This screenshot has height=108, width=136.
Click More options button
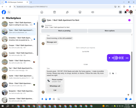click(x=110, y=31)
